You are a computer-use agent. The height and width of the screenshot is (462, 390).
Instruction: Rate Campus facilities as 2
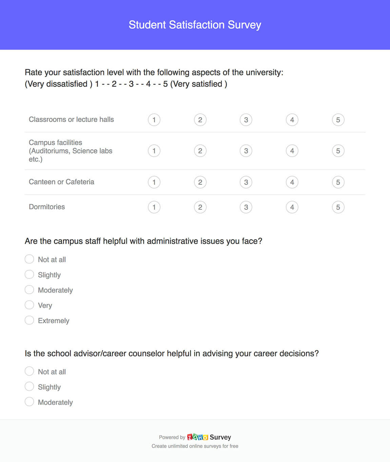coord(200,150)
